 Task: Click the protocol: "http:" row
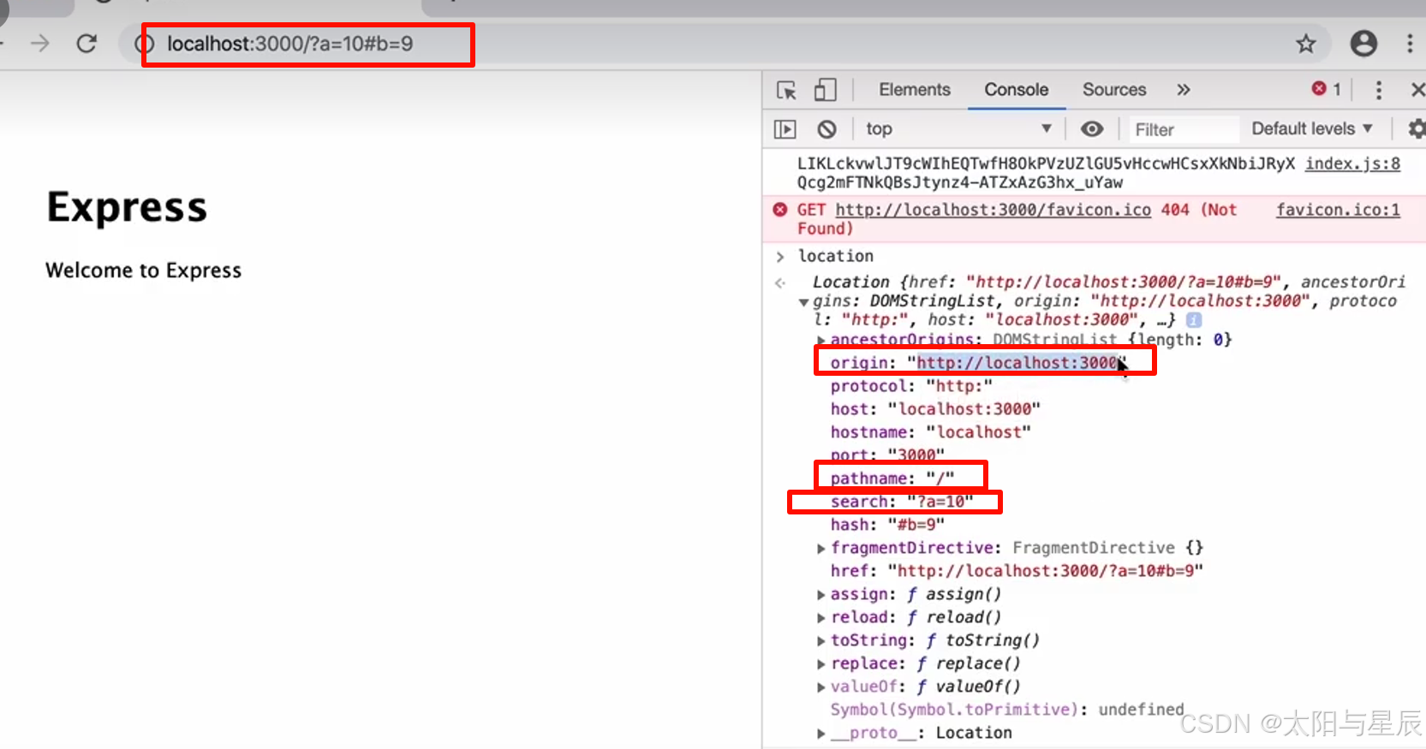pos(911,386)
